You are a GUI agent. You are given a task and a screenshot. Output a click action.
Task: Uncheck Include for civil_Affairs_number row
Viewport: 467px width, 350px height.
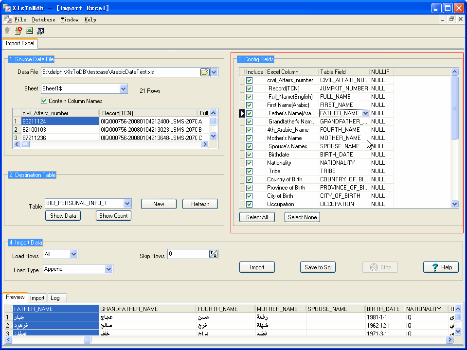pos(249,80)
